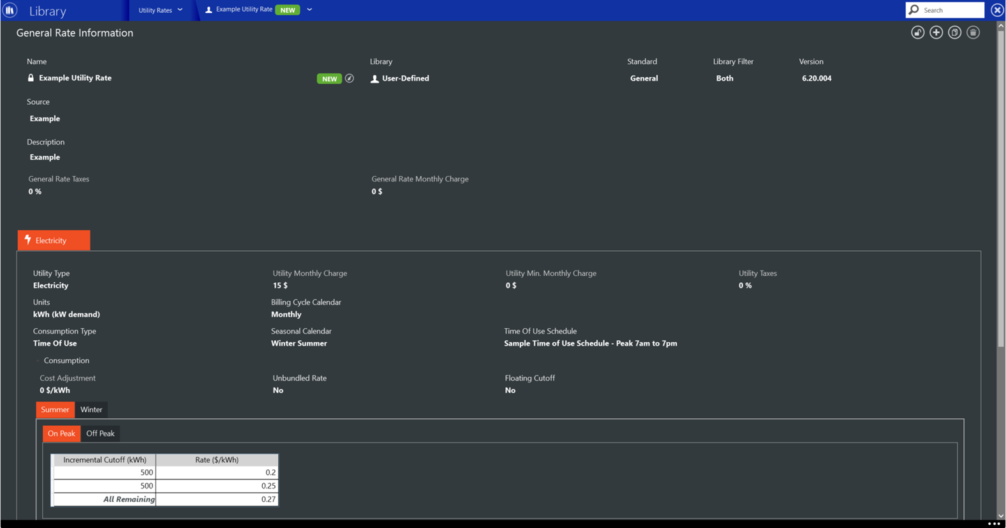This screenshot has height=528, width=1006.
Task: Switch to the Summer season tab
Action: pyautogui.click(x=55, y=409)
